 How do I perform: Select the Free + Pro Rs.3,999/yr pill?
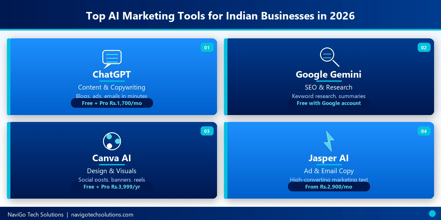pyautogui.click(x=112, y=187)
